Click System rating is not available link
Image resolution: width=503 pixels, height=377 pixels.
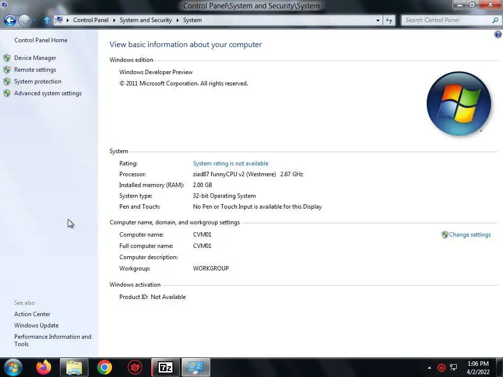click(231, 163)
